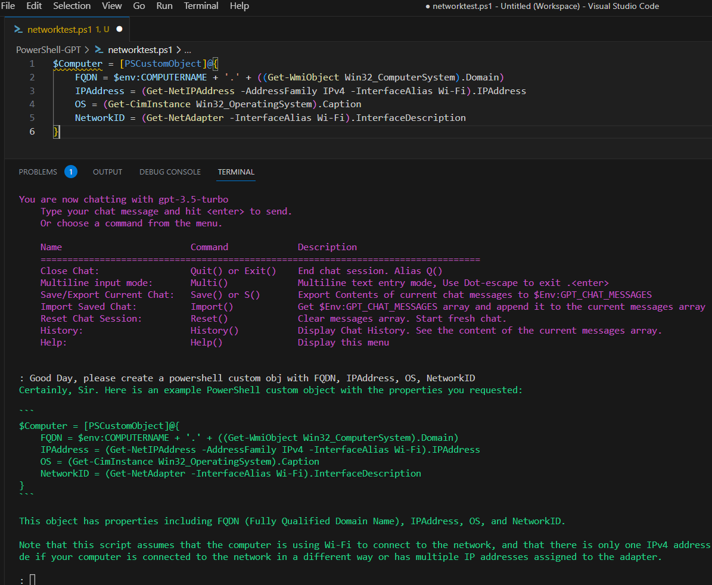Click NetworkID property on line 5
Image resolution: width=712 pixels, height=585 pixels.
click(100, 117)
